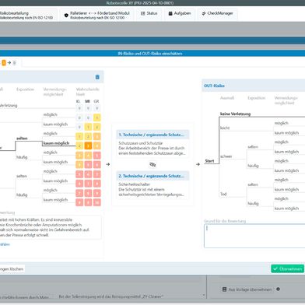Select selten under schwer in OUT-Risiko

point(253,147)
